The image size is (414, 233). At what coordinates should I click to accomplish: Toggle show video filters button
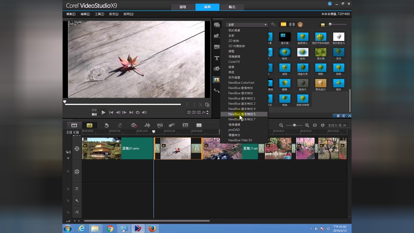pyautogui.click(x=283, y=25)
